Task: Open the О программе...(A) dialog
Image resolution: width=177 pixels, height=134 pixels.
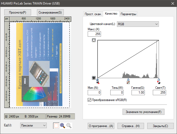Action: 101,126
